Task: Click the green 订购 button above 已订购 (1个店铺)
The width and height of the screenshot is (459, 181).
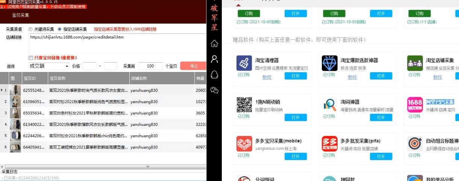Action: pyautogui.click(x=420, y=13)
